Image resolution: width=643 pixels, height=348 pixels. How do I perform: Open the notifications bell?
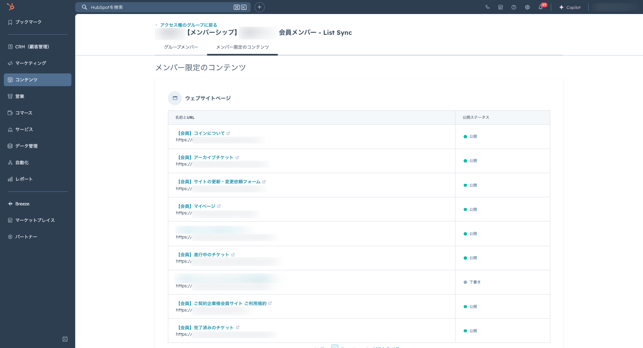click(x=541, y=7)
